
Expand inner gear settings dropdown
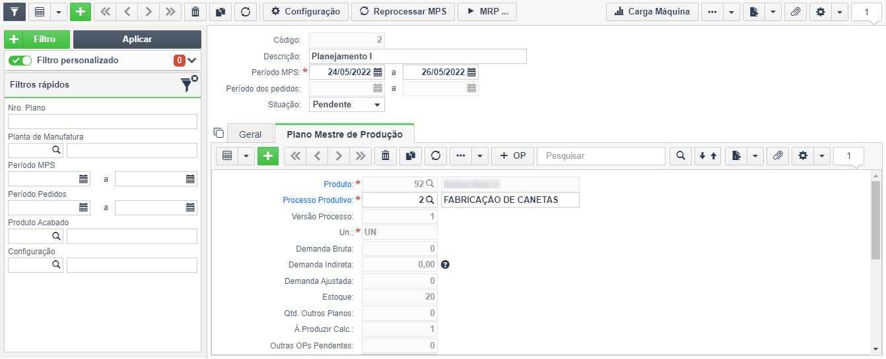pyautogui.click(x=821, y=155)
